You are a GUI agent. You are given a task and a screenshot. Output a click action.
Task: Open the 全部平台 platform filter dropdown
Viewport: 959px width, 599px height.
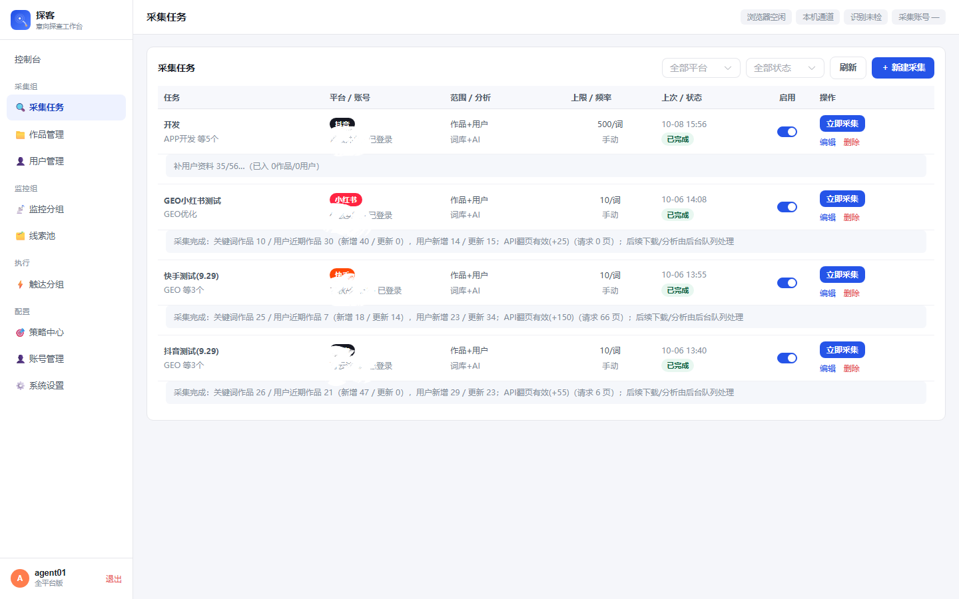[701, 68]
